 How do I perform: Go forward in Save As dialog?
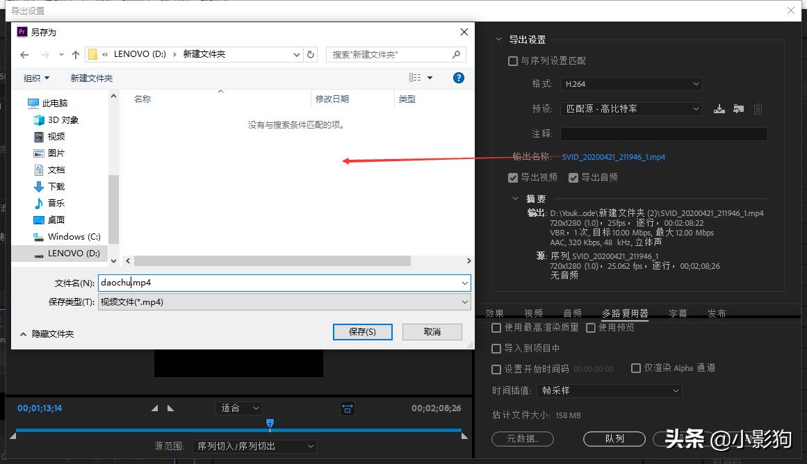click(x=44, y=55)
